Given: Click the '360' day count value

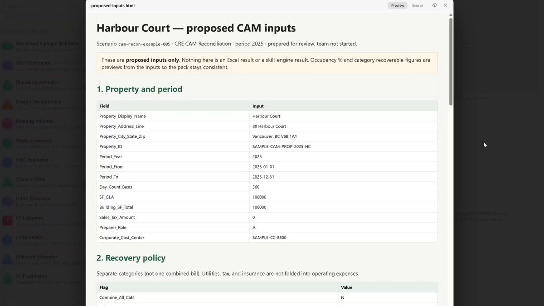Looking at the screenshot, I should click(256, 187).
